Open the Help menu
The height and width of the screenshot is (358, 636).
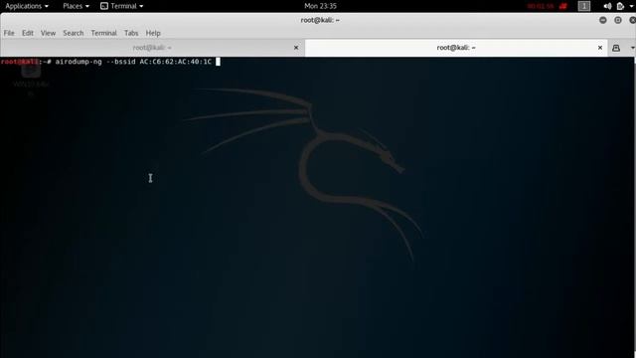pos(153,33)
